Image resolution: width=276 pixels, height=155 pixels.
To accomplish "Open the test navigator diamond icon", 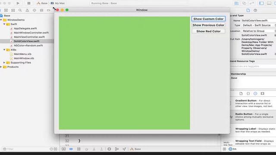I will (x=34, y=10).
